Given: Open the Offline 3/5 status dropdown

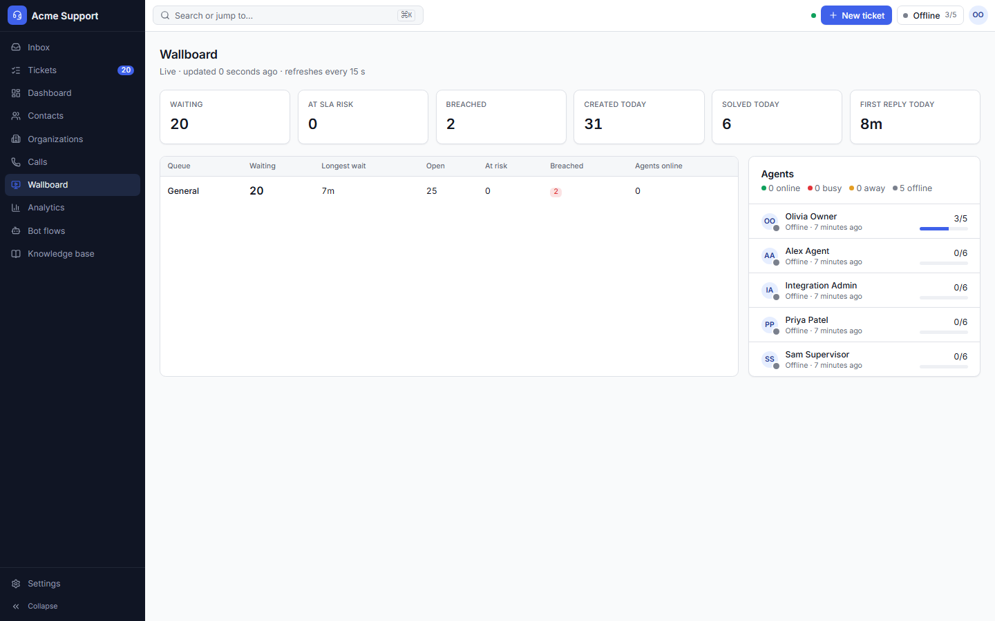Looking at the screenshot, I should click(x=930, y=15).
